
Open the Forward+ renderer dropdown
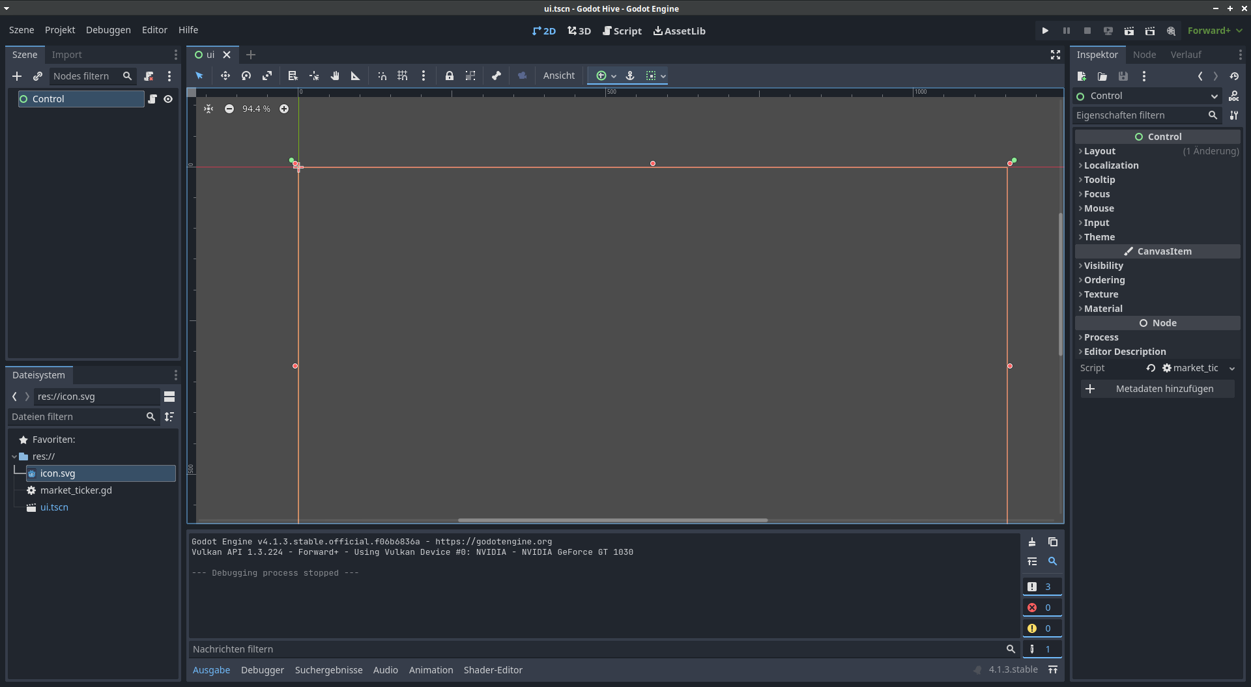tap(1215, 31)
